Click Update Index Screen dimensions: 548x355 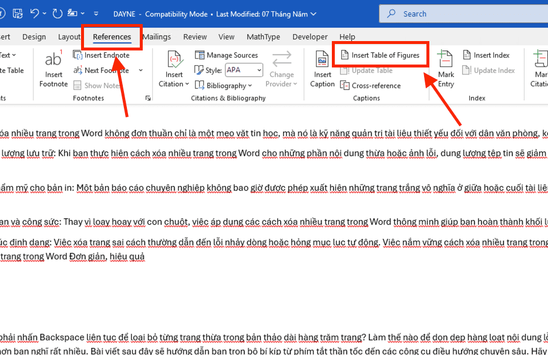[489, 70]
